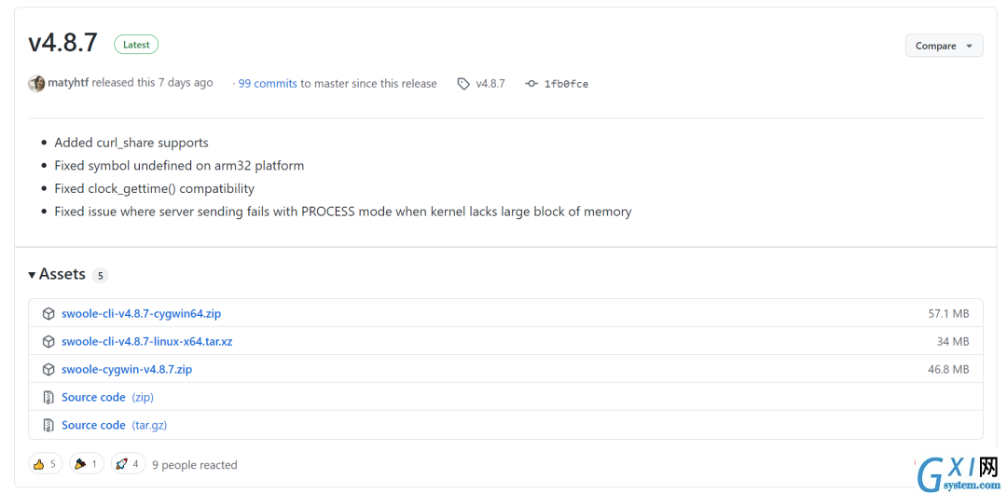Open the Compare dropdown button
This screenshot has width=1007, height=493.
coord(944,46)
